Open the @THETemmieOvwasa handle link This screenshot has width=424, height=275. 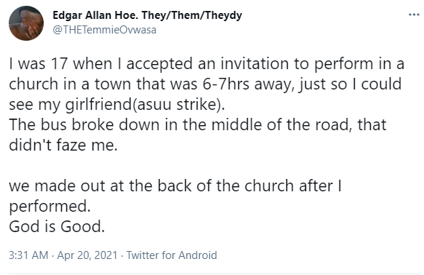point(104,30)
